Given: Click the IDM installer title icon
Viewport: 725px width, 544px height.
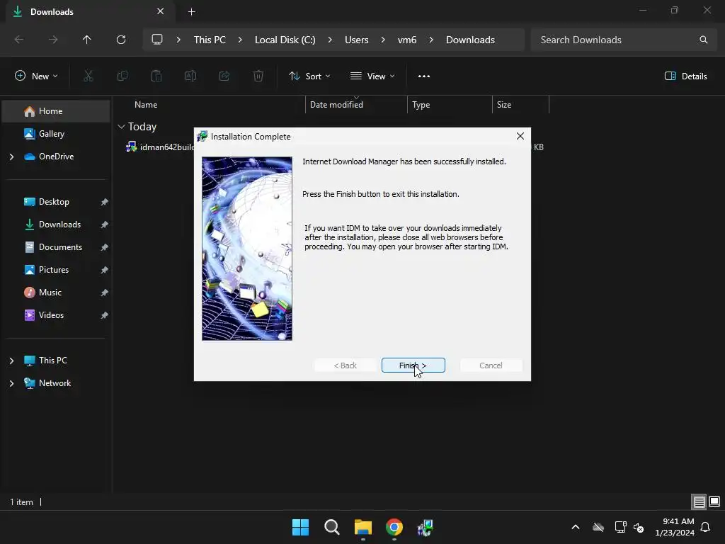Looking at the screenshot, I should [202, 136].
